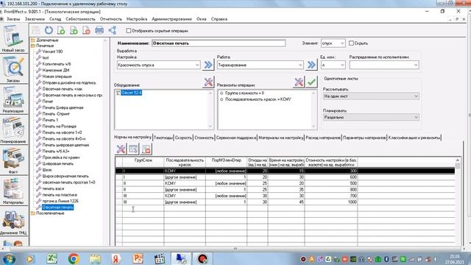The image size is (471, 265).
Task: Click the print icon in the toolbar
Action: point(99,30)
